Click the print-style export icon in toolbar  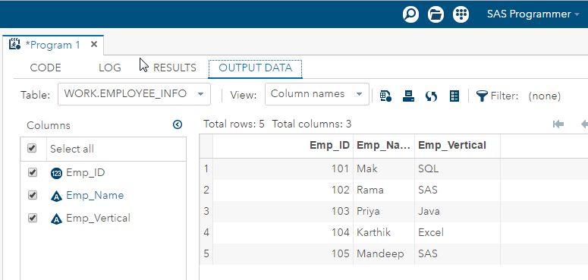coord(408,96)
